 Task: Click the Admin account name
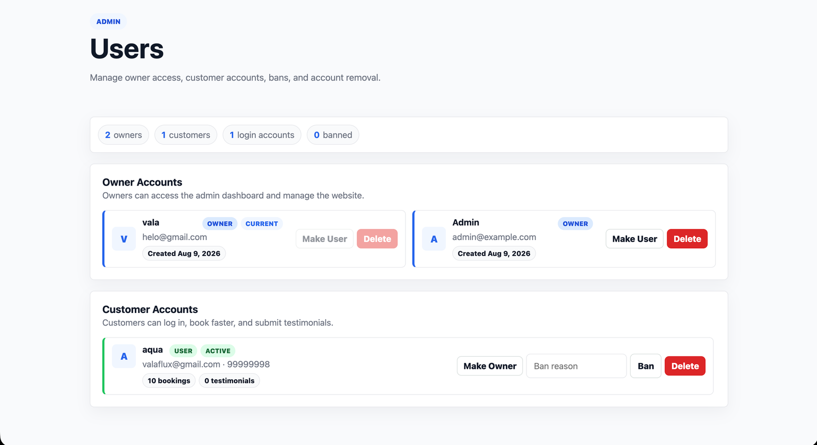point(466,223)
